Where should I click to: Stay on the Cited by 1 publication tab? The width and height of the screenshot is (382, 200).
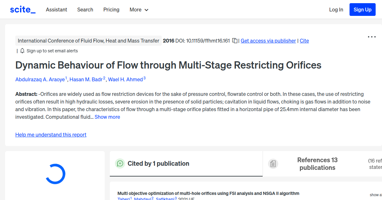[x=158, y=163]
